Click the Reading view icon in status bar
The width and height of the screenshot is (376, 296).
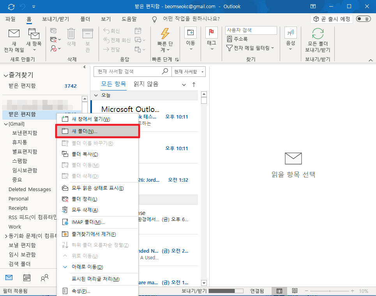coord(295,291)
